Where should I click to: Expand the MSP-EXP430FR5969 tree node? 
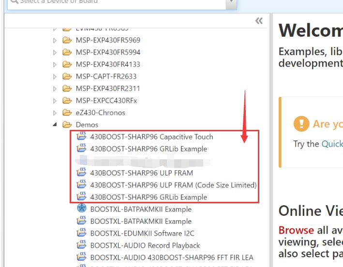pyautogui.click(x=55, y=41)
